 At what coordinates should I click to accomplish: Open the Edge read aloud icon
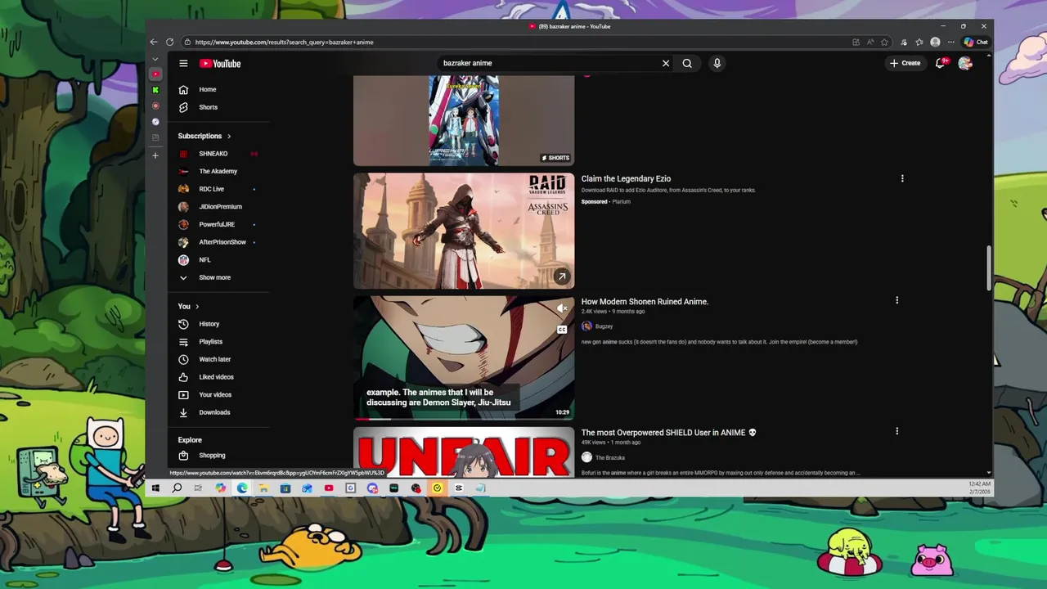tap(870, 42)
